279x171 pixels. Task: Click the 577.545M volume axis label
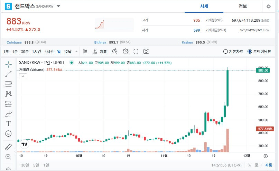pos(265,129)
